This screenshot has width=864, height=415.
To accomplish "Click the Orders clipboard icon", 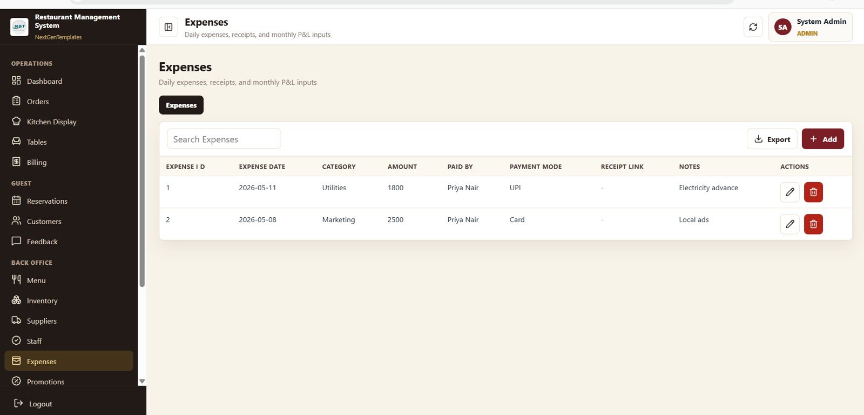I will point(16,101).
